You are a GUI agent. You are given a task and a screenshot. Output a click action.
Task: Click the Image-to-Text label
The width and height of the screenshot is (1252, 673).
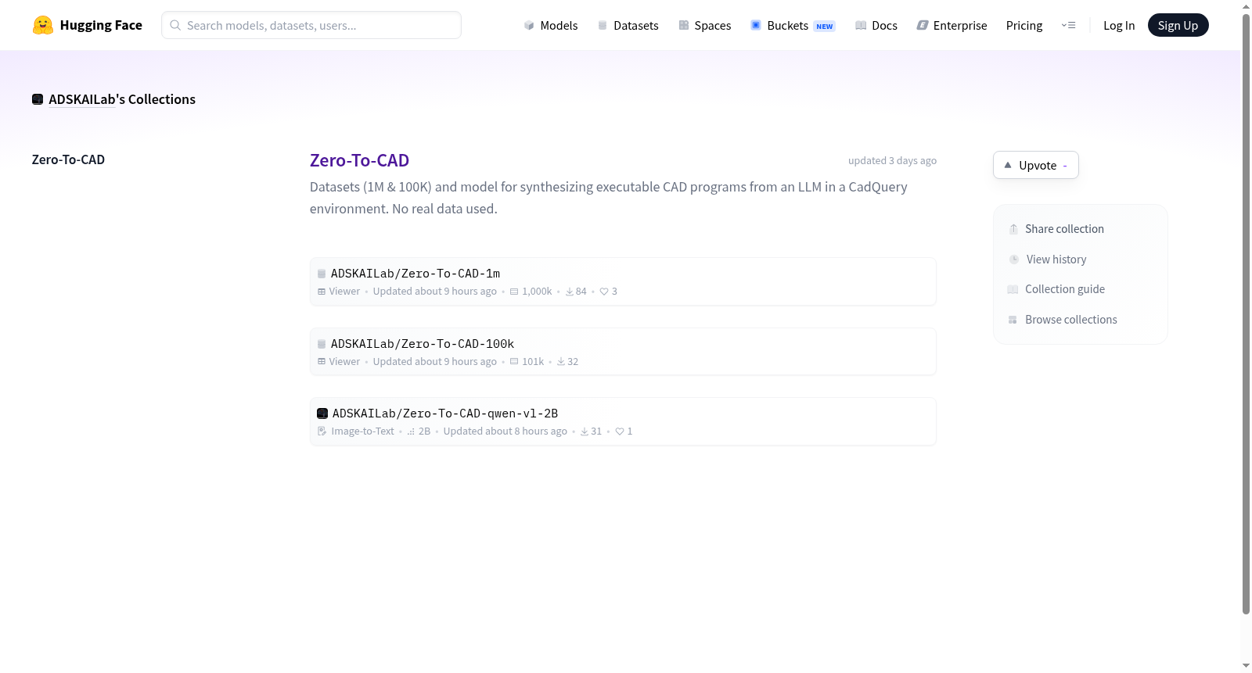click(x=362, y=431)
